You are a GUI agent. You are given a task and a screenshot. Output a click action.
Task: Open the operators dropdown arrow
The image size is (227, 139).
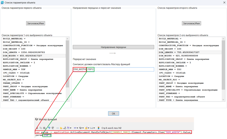click(x=77, y=128)
